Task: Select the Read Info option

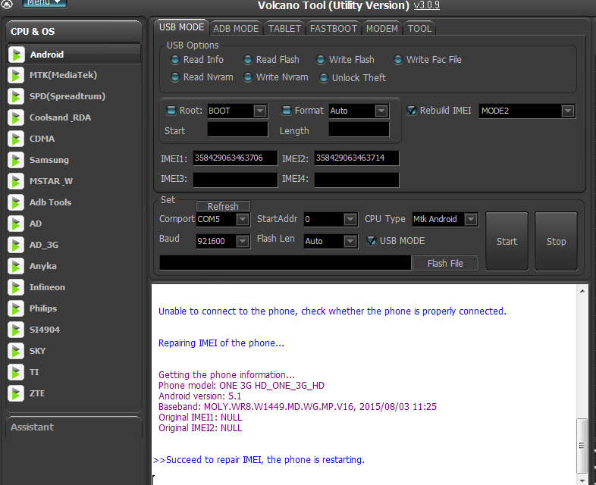Action: [175, 60]
